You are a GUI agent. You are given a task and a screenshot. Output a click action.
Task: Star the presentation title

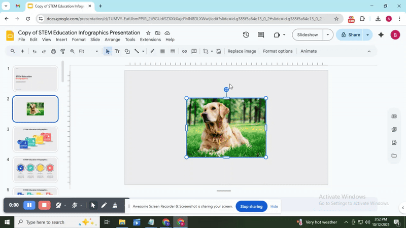(x=148, y=33)
